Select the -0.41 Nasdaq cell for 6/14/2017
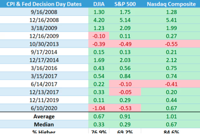200x134 pixels. (170, 84)
